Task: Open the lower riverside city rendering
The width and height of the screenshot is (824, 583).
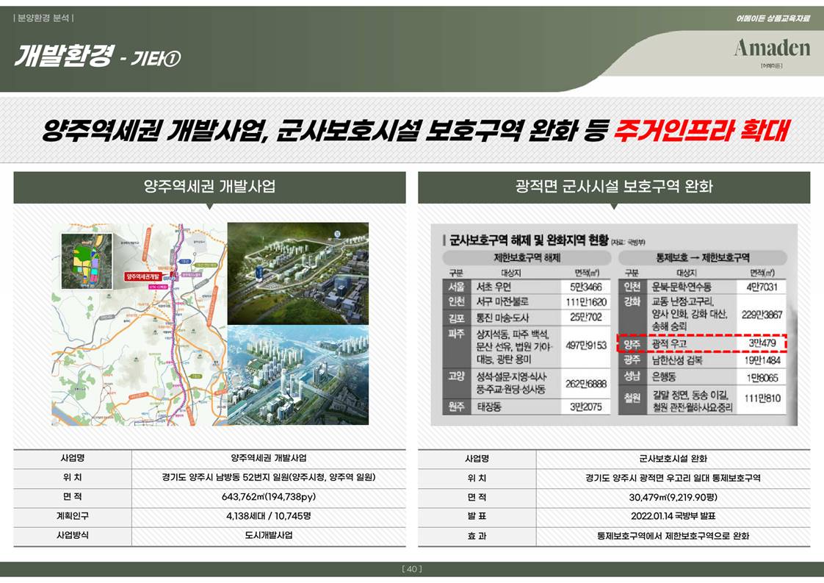Action: pos(297,376)
